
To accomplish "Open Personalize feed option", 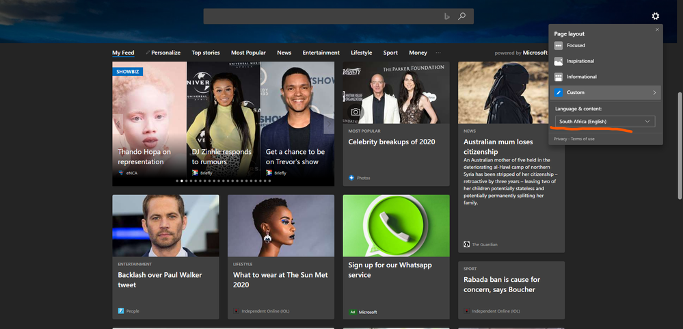I will point(165,53).
